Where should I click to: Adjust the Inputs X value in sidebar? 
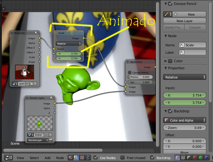185,95
